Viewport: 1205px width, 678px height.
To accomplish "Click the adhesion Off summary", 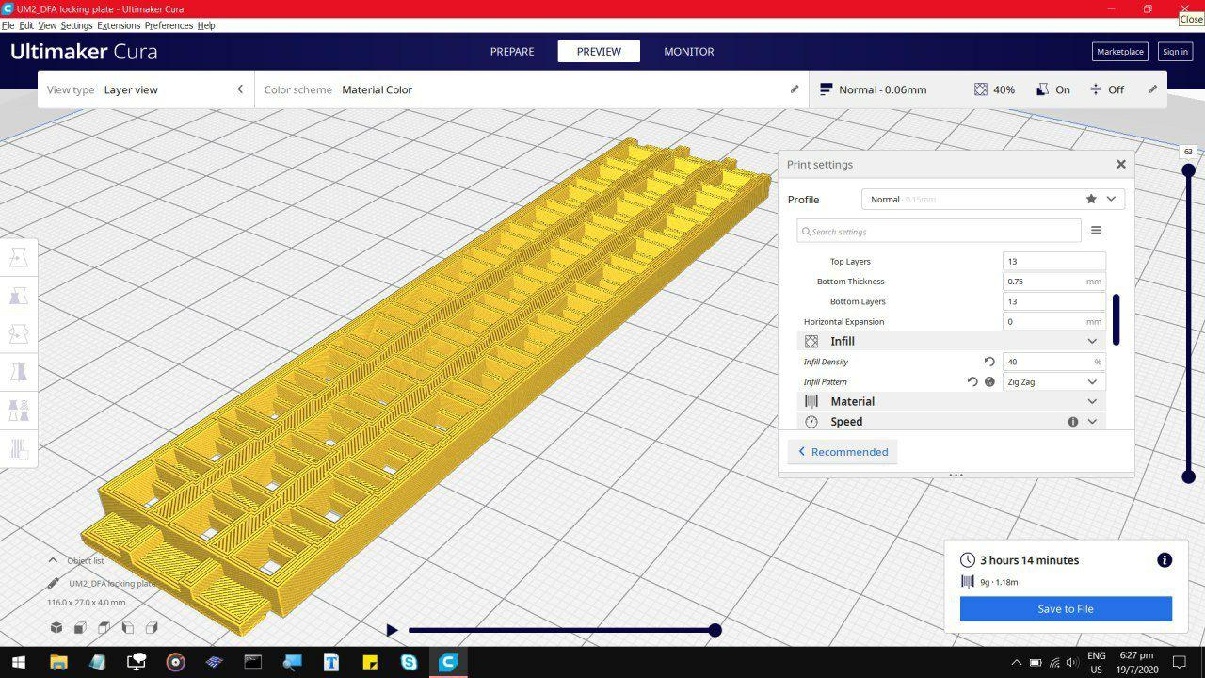I will 1106,89.
